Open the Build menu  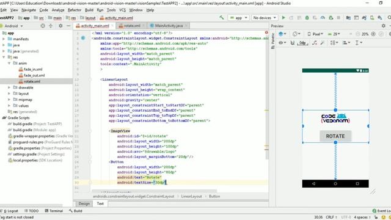(x=89, y=10)
